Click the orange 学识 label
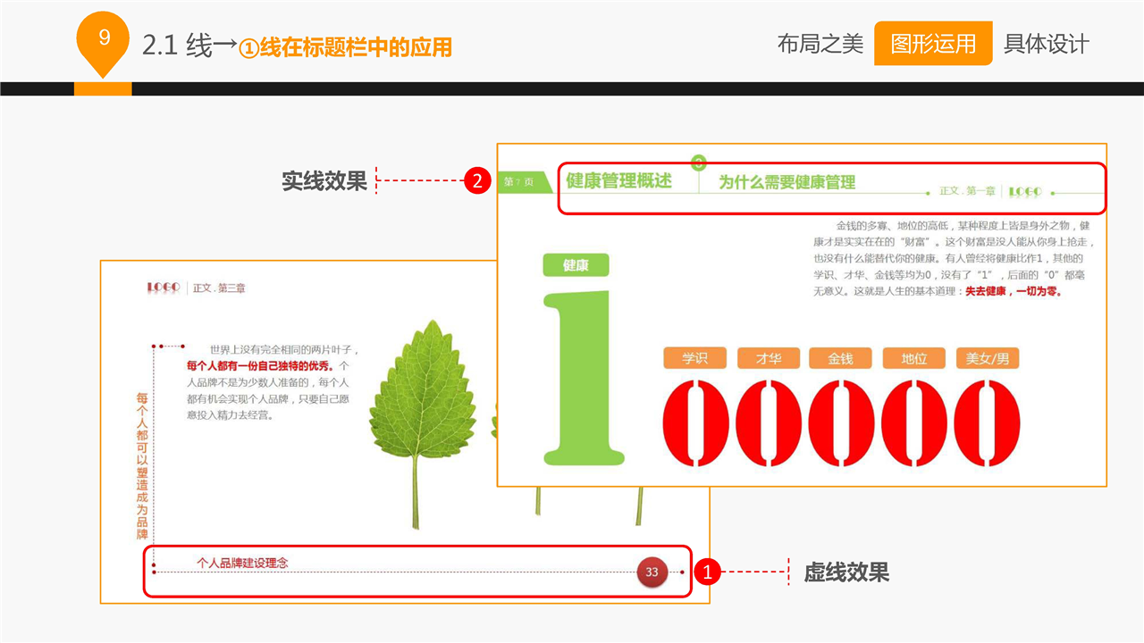1144x643 pixels. (694, 358)
